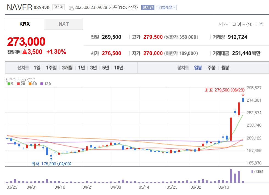Click the 한국거래소(KRX) chart label

click(20, 80)
